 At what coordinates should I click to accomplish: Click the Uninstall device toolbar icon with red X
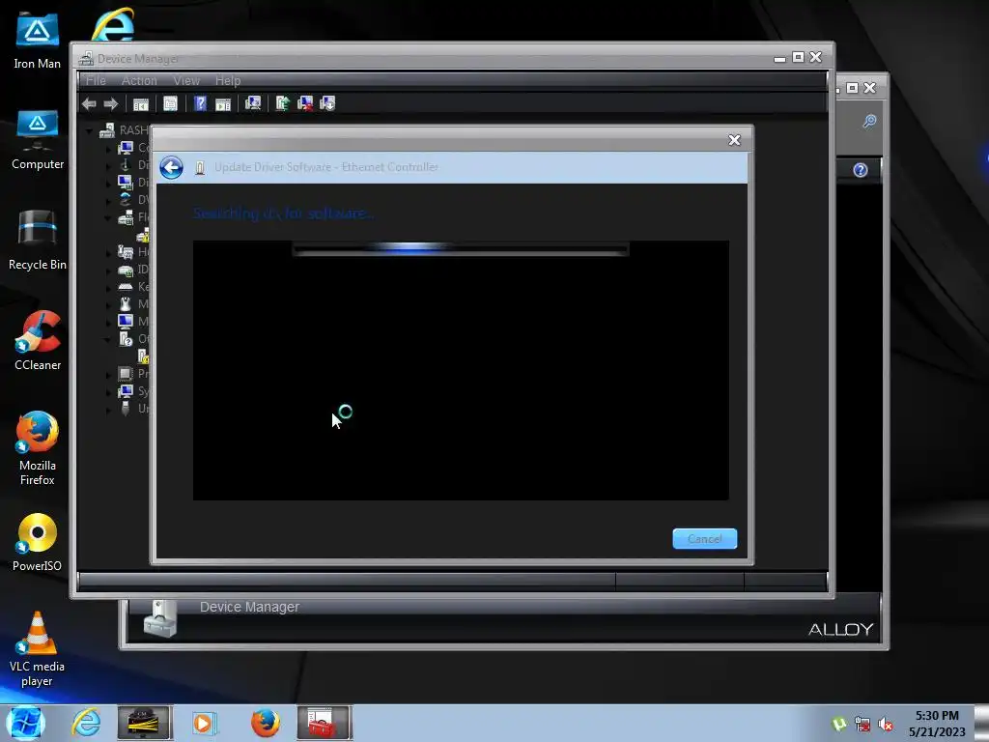(305, 102)
